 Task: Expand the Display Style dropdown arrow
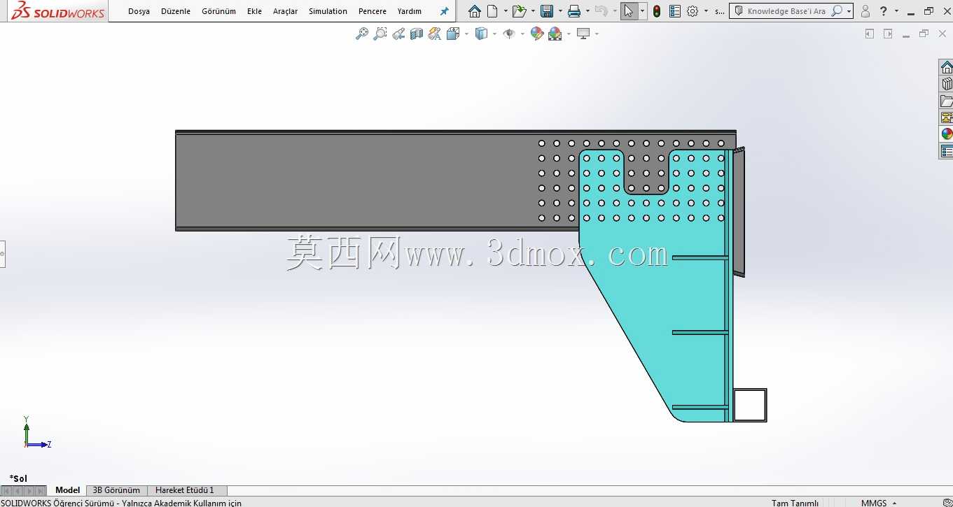coord(494,34)
